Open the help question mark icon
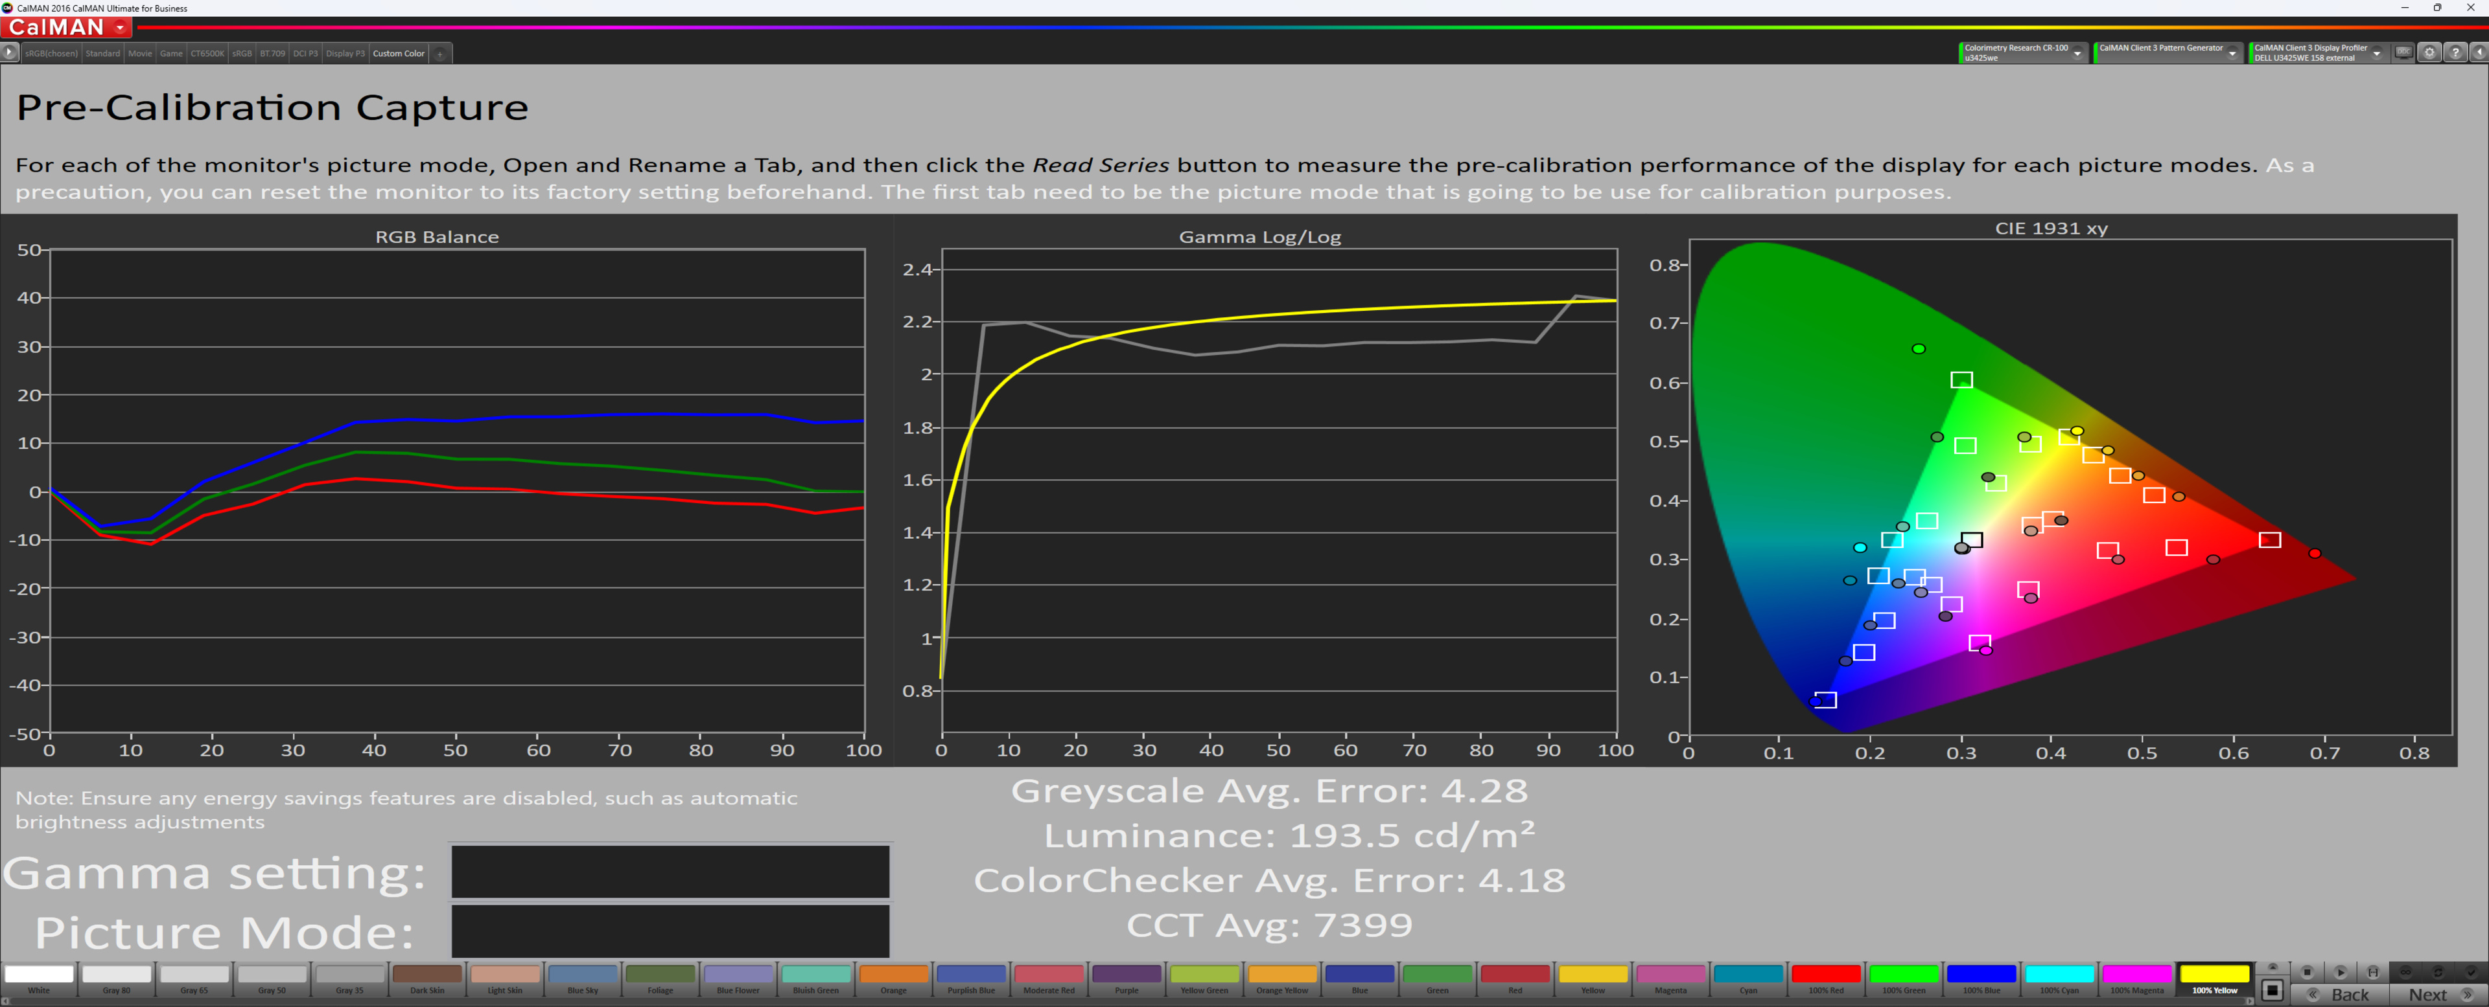 (x=2455, y=53)
